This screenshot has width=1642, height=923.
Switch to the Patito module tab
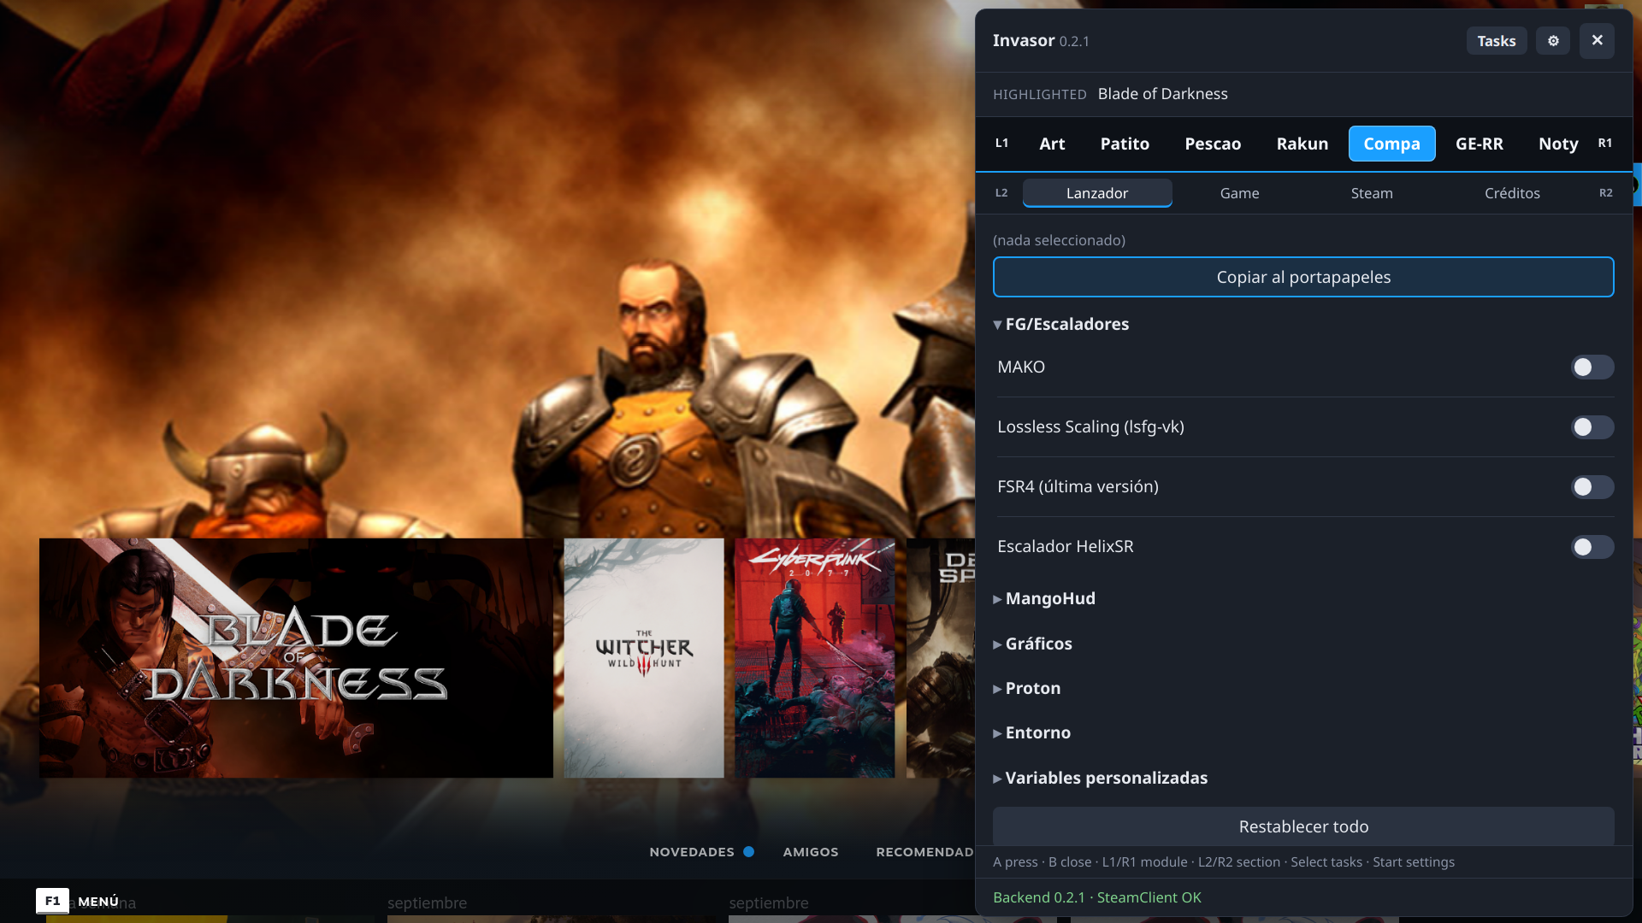coord(1125,144)
